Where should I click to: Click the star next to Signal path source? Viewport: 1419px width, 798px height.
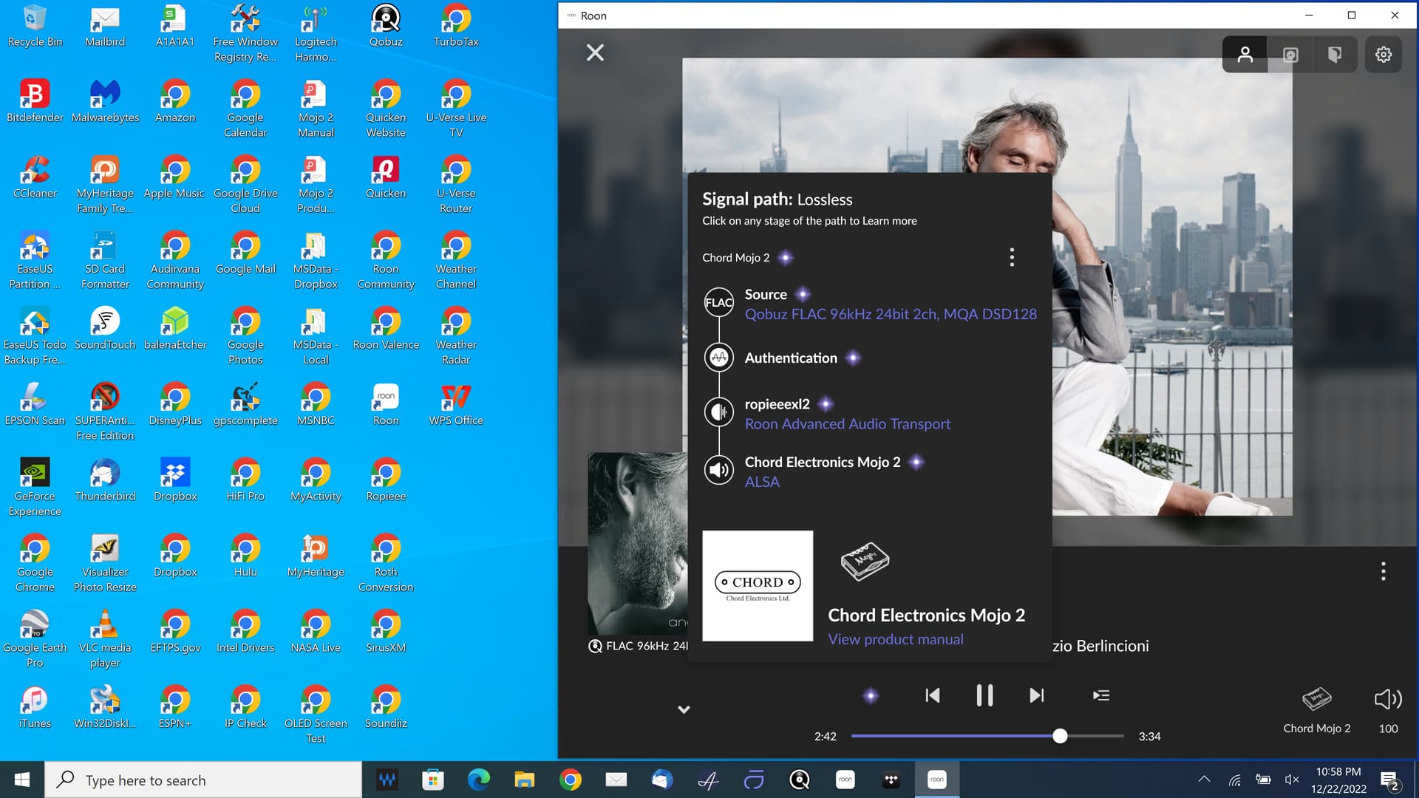tap(803, 294)
